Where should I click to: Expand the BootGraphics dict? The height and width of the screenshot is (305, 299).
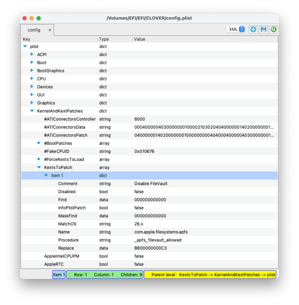point(32,70)
